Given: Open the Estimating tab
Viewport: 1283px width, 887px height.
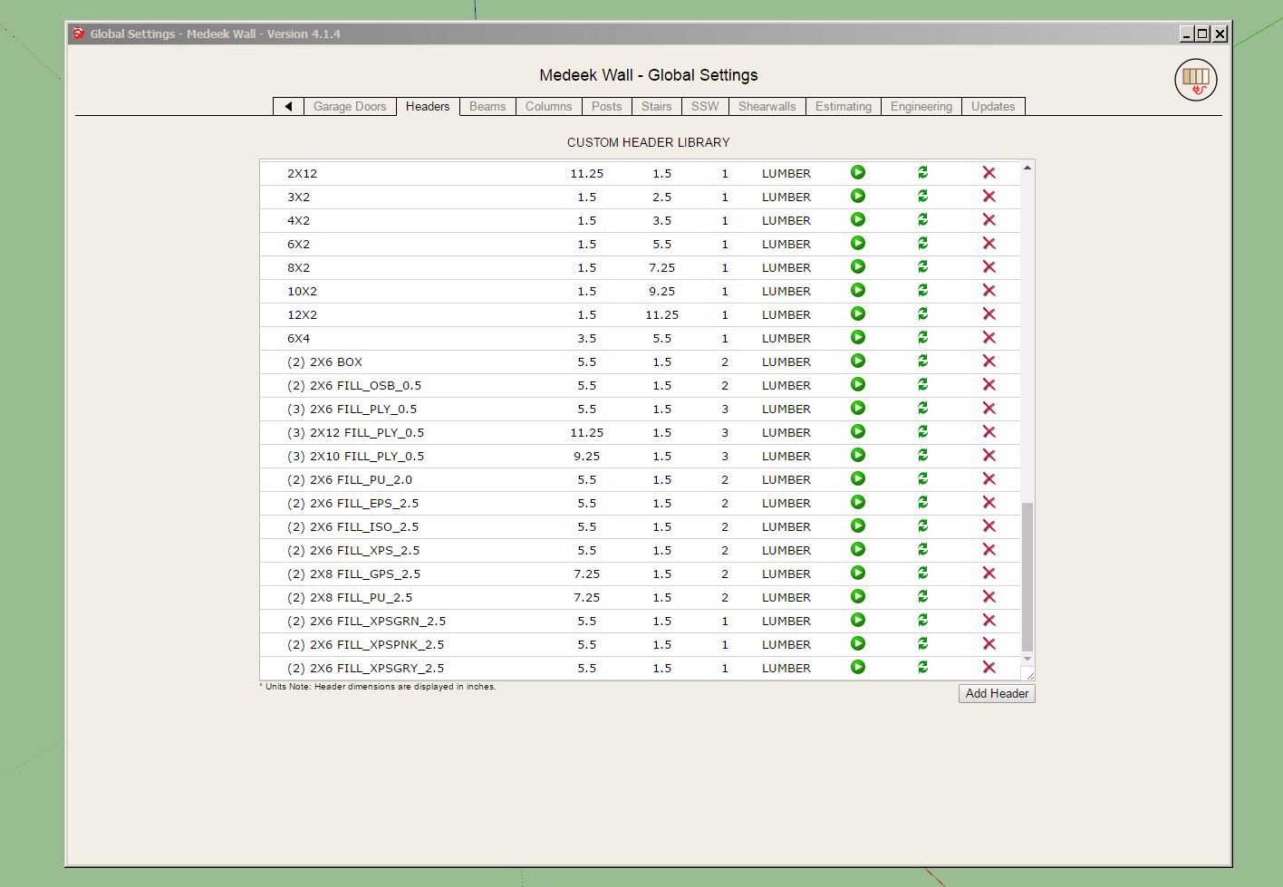Looking at the screenshot, I should click(x=843, y=106).
